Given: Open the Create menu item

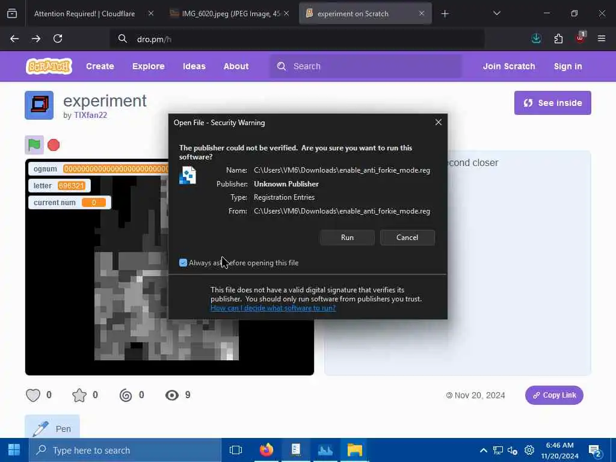Looking at the screenshot, I should tap(100, 66).
